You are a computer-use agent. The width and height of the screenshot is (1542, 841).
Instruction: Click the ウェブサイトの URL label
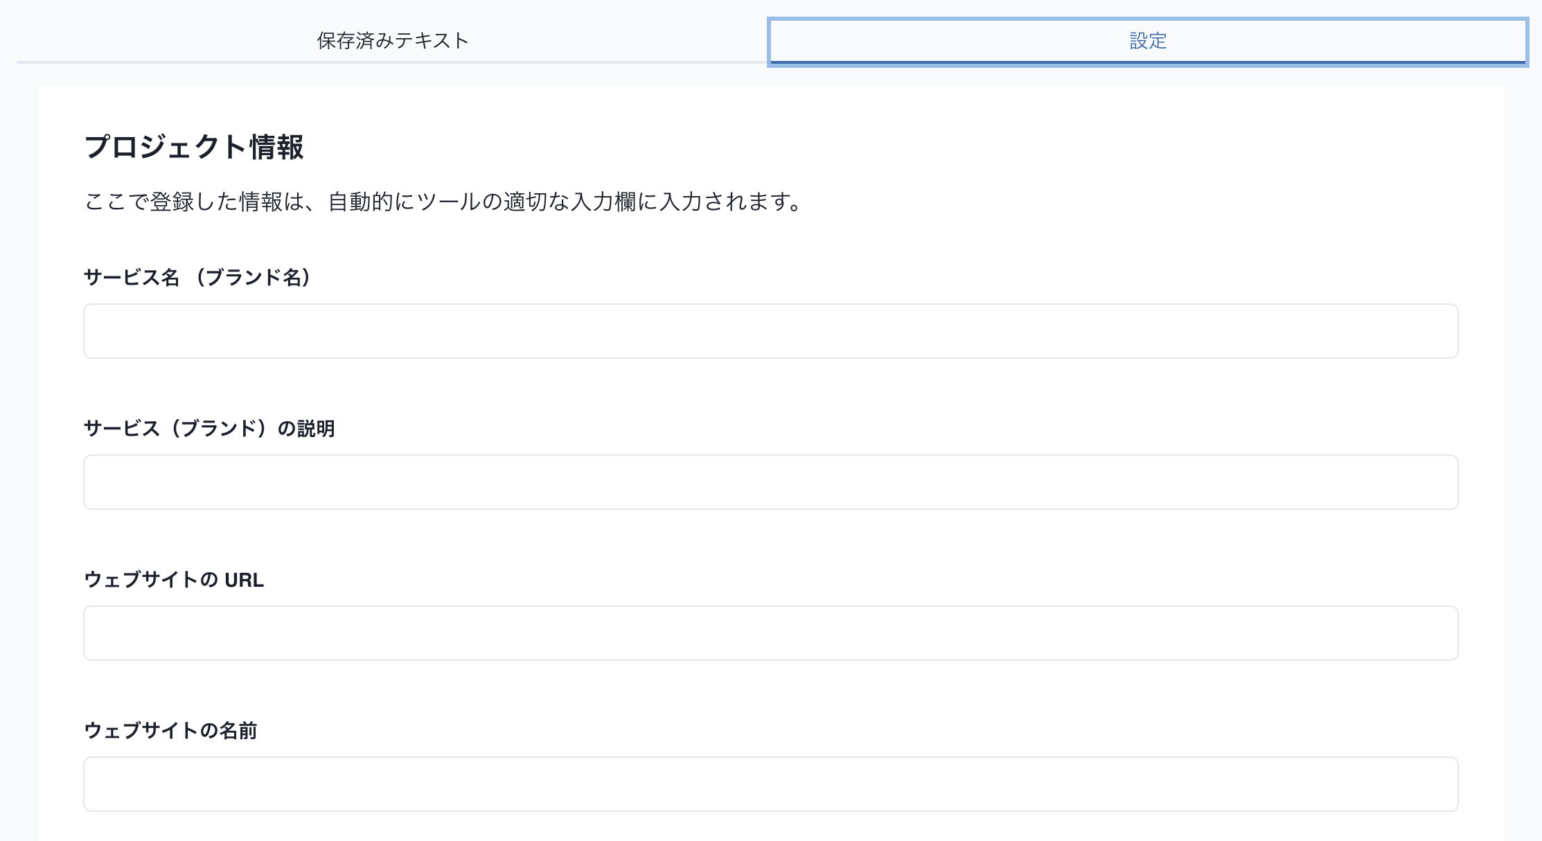174,580
